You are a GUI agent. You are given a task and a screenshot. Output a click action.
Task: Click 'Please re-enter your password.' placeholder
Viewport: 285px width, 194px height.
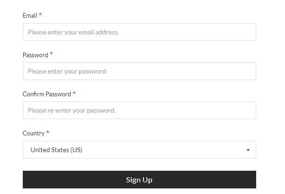(x=72, y=110)
